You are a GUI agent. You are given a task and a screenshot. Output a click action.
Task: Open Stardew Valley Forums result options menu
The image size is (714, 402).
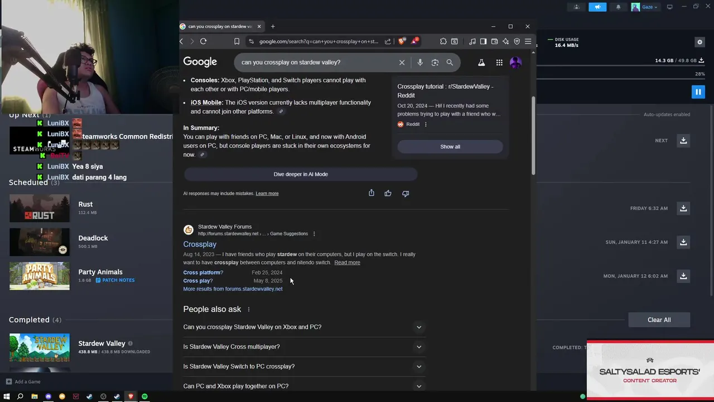(314, 234)
